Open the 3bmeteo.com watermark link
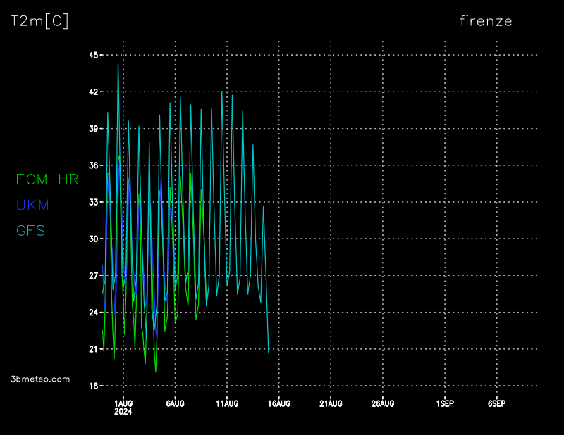The image size is (564, 435). pyautogui.click(x=41, y=379)
